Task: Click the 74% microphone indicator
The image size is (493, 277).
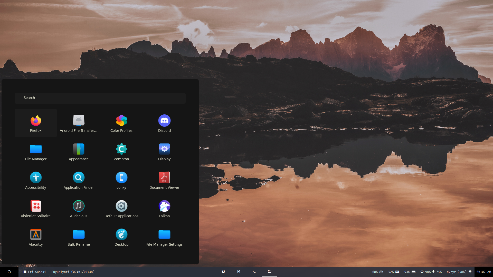Action: point(437,272)
